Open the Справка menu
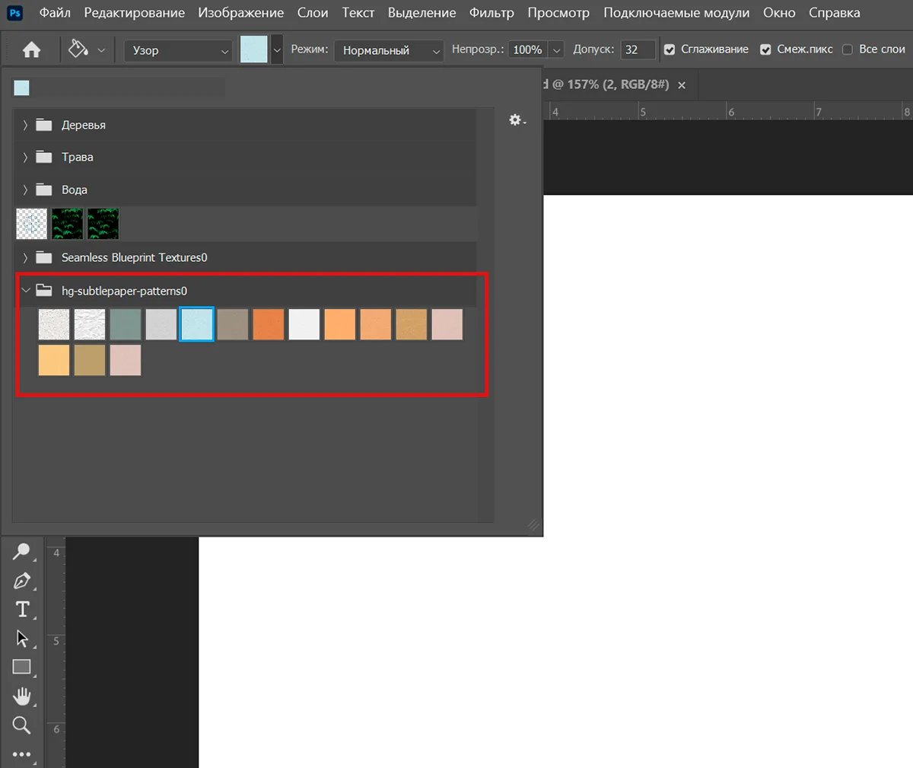This screenshot has width=913, height=768. point(835,13)
